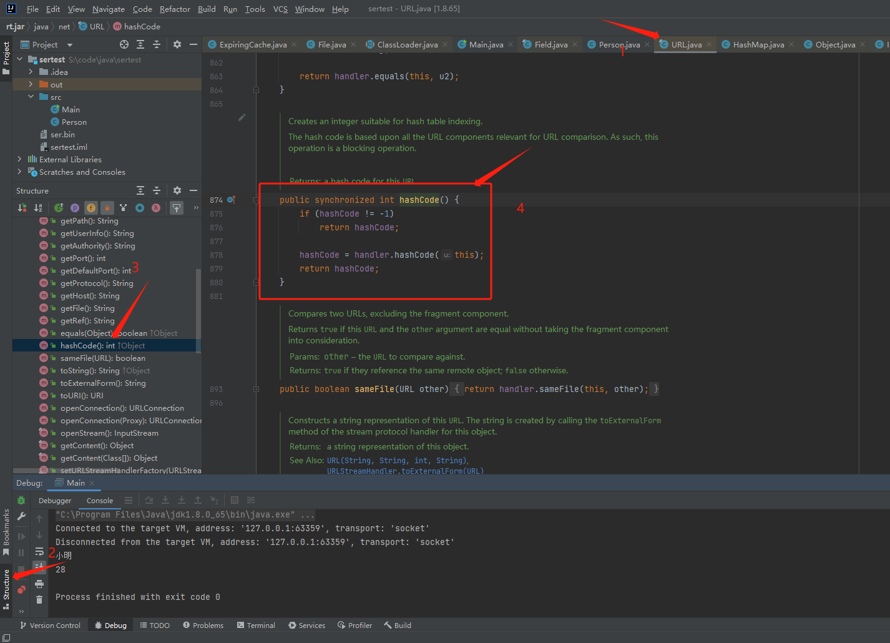The width and height of the screenshot is (890, 643).
Task: Click Select Opened File target icon in Project
Action: [x=124, y=44]
